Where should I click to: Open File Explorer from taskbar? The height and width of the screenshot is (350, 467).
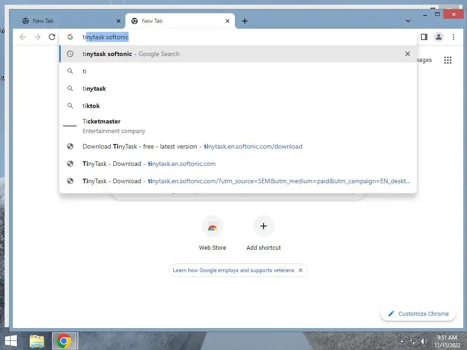(x=36, y=341)
